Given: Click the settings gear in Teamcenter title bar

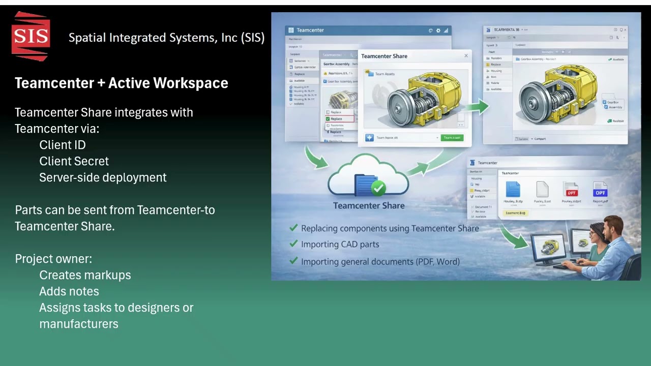Looking at the screenshot, I should coord(438,30).
